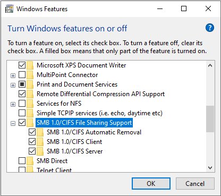Toggle Remote Differential Compression API Support checkbox
The height and width of the screenshot is (196, 221).
[x=22, y=94]
